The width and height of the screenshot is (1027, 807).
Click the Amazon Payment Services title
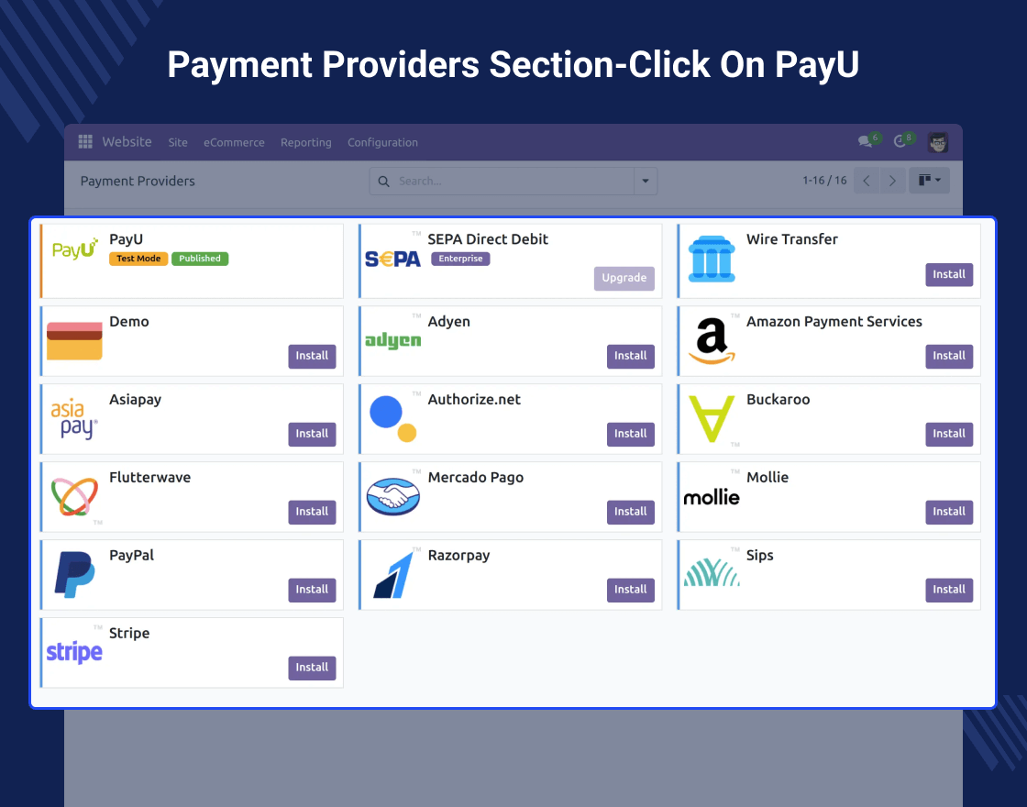834,322
